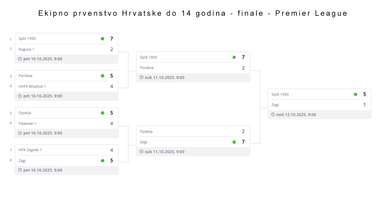Select Opatija in the semifinal match

[146, 132]
